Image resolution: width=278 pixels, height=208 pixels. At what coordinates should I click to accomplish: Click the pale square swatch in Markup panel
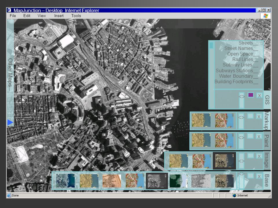250,116
